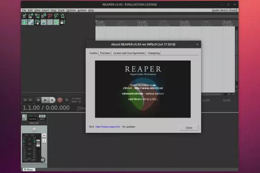The height and width of the screenshot is (173, 260).
Task: Open the Item menu
Action: pyautogui.click(x=53, y=10)
